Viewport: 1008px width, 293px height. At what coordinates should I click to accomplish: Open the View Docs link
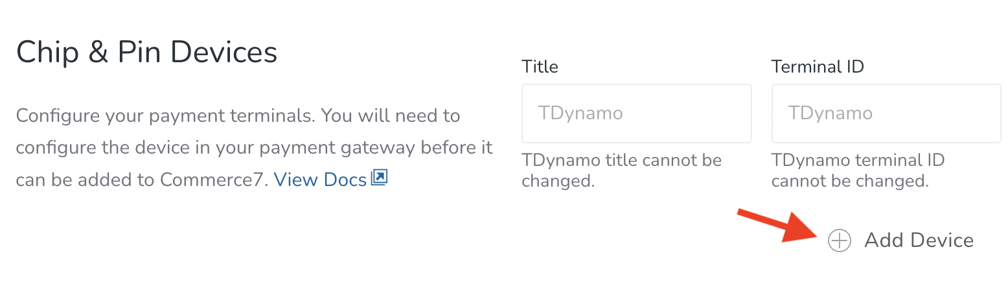(320, 180)
